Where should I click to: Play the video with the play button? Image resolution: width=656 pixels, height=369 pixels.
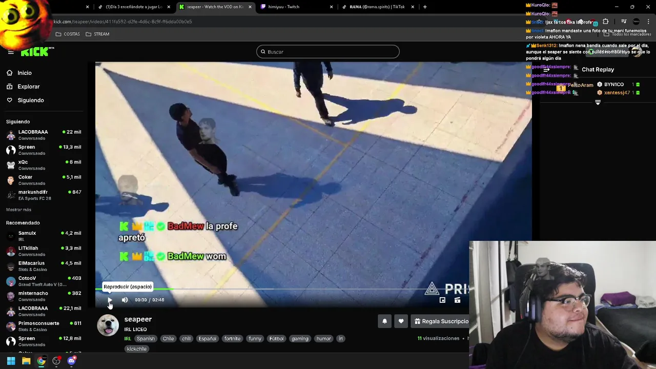[x=110, y=300]
